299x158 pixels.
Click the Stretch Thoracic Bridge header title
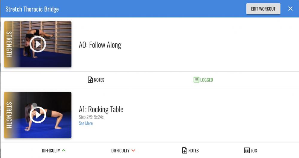click(32, 9)
